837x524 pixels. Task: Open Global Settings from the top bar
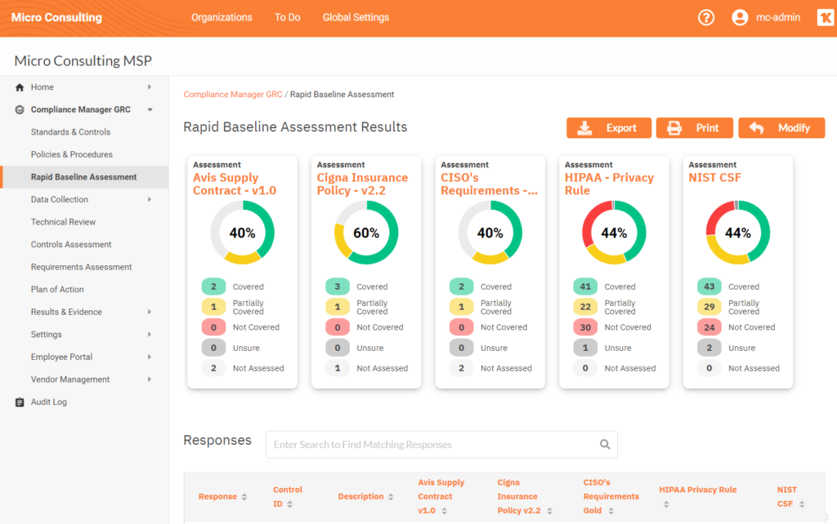[356, 16]
